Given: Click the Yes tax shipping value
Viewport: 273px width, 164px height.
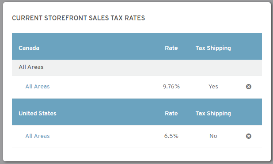Looking at the screenshot, I should pos(213,87).
